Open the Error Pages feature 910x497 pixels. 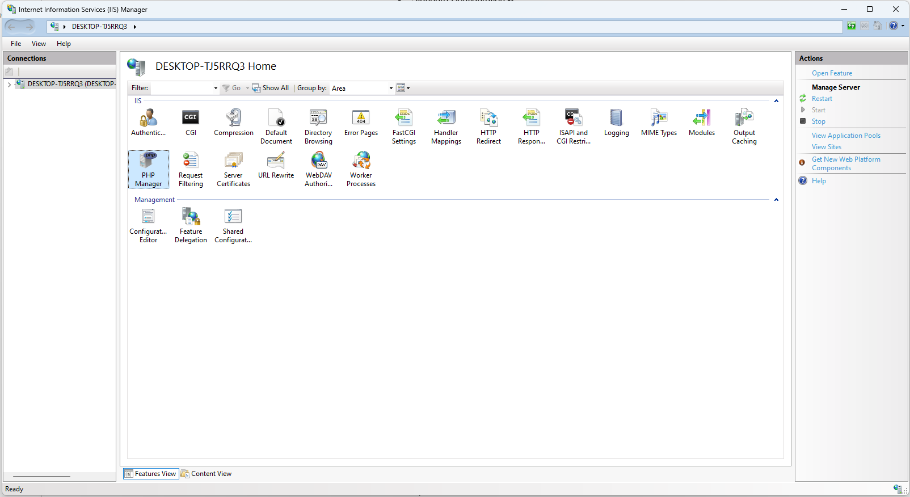point(361,123)
